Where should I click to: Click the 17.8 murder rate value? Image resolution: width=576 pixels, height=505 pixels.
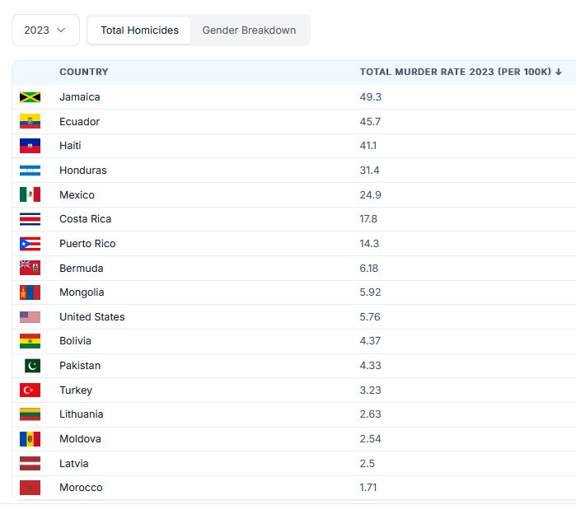368,219
